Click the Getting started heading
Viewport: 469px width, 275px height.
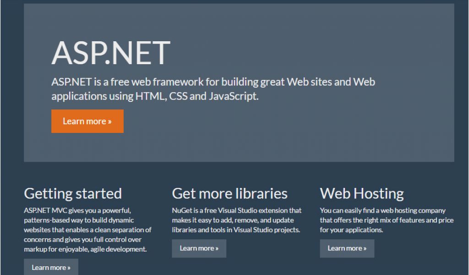tap(73, 193)
